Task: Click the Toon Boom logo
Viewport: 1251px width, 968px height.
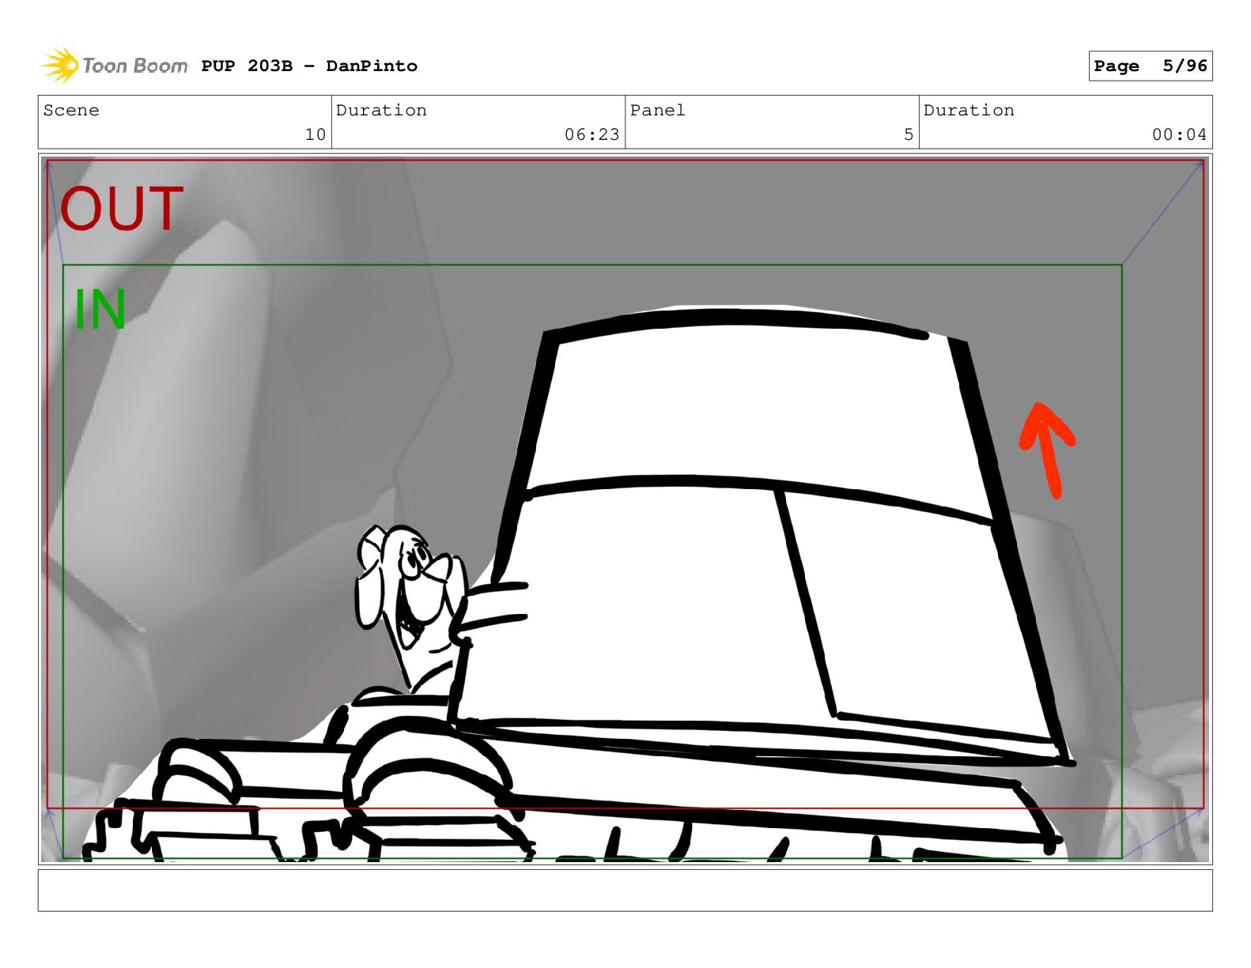Action: point(115,65)
